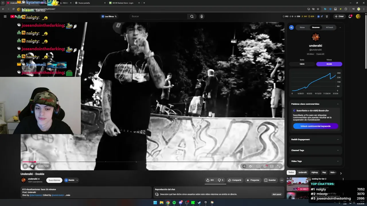Pause the Dookie video

tap(25, 166)
